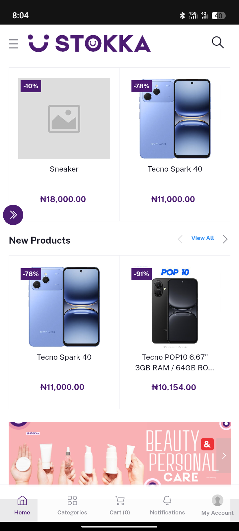Viewport: 239px width, 531px height.
Task: Open the Cart (0) tab
Action: (120, 505)
